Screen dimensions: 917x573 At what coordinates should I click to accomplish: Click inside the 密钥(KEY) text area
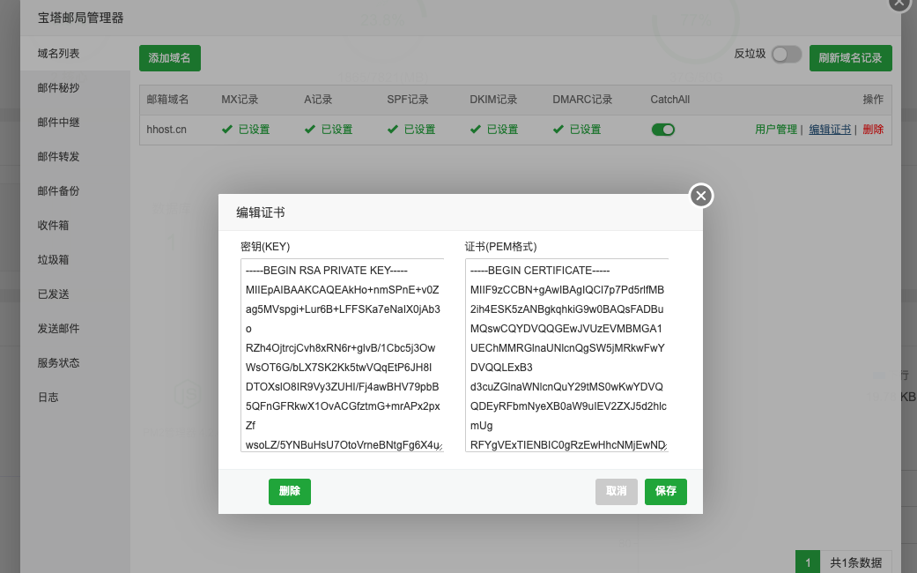pyautogui.click(x=342, y=354)
